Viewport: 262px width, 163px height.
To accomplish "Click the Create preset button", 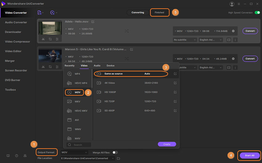I will click(167, 144).
